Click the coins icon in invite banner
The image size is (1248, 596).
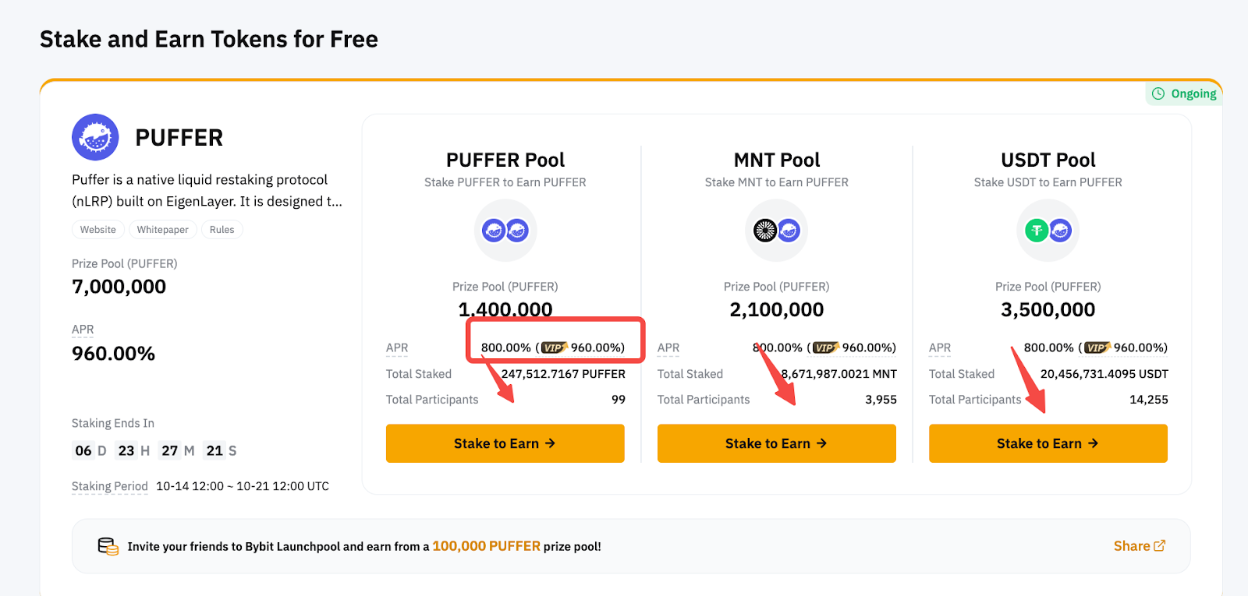(108, 546)
